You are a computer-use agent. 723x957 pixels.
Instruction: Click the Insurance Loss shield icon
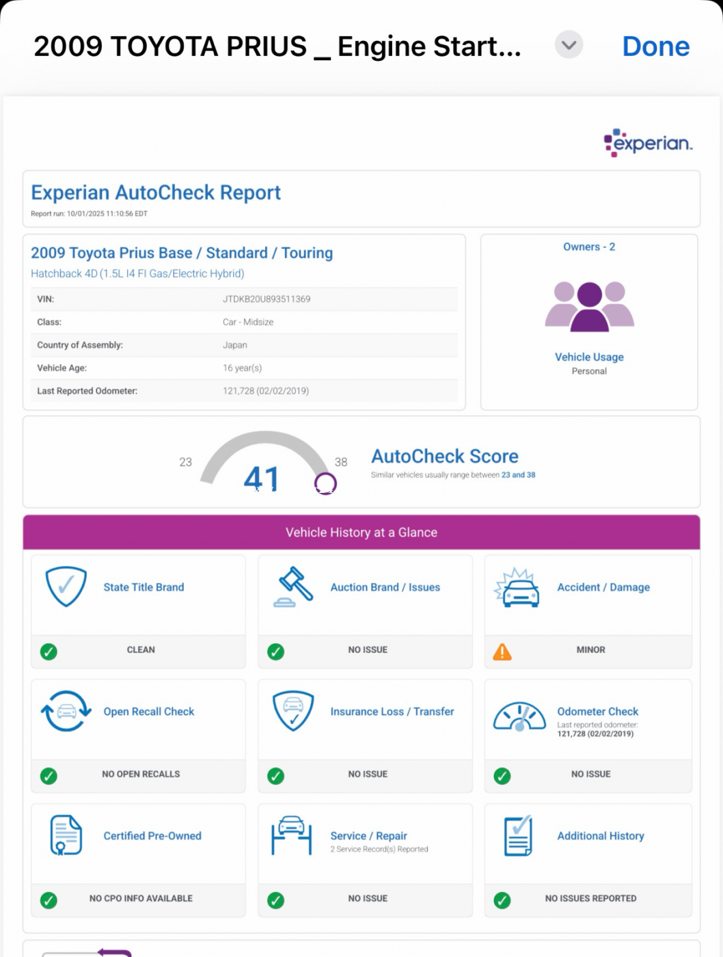293,711
